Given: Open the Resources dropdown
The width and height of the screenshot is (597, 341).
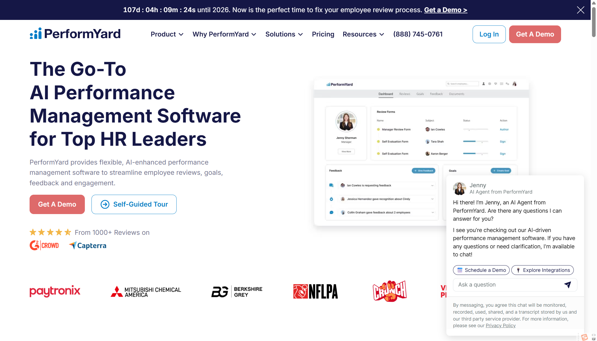Looking at the screenshot, I should tap(363, 34).
